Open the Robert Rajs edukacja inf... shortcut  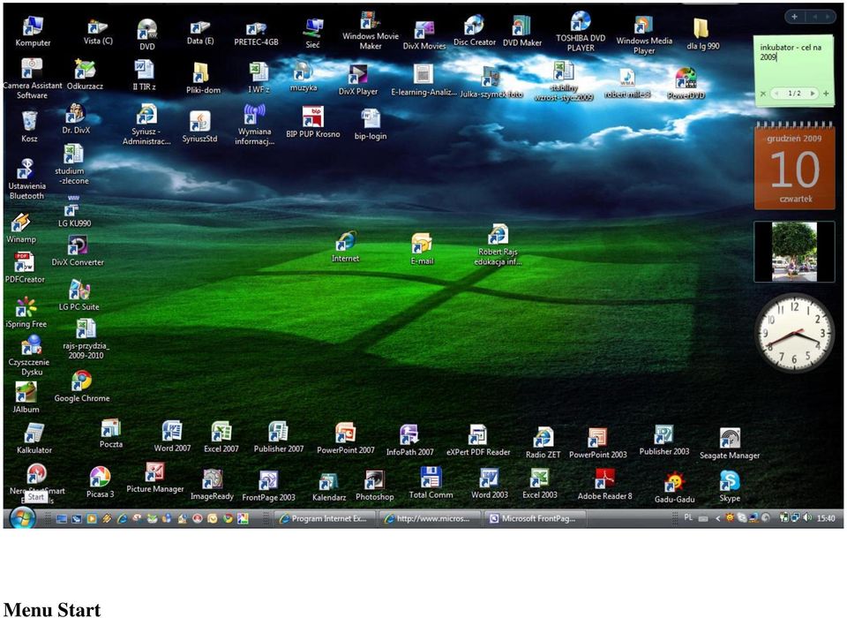[x=498, y=245]
